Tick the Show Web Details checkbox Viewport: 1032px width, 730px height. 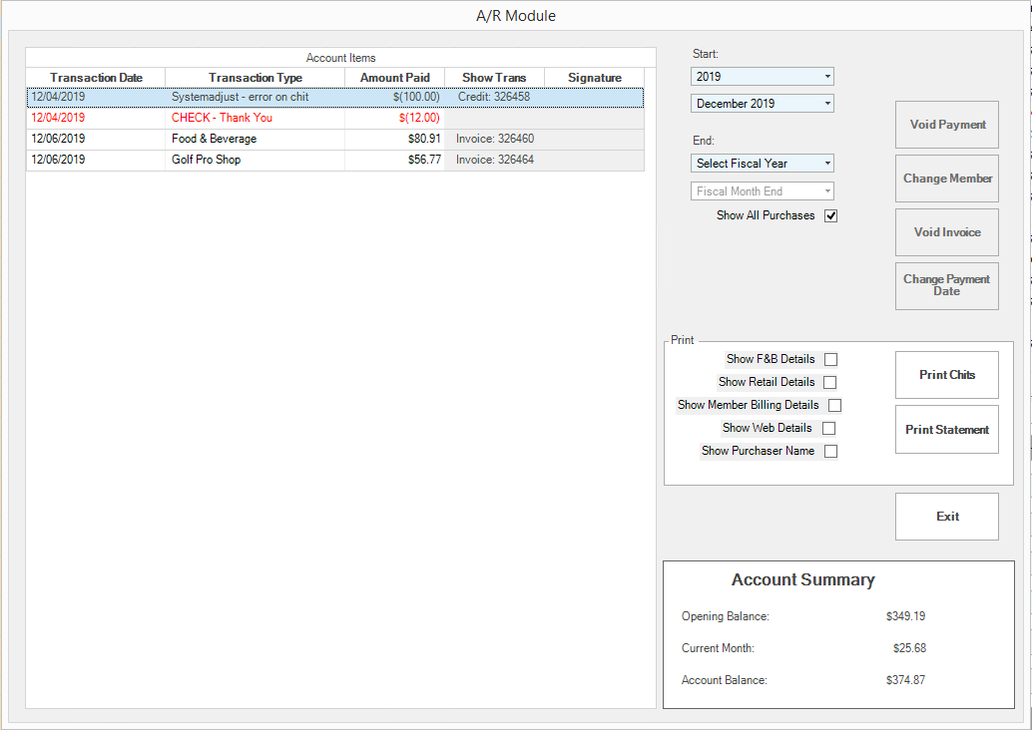[x=828, y=428]
